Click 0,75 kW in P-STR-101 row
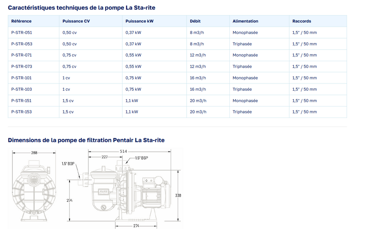The height and width of the screenshot is (229, 387). 133,78
